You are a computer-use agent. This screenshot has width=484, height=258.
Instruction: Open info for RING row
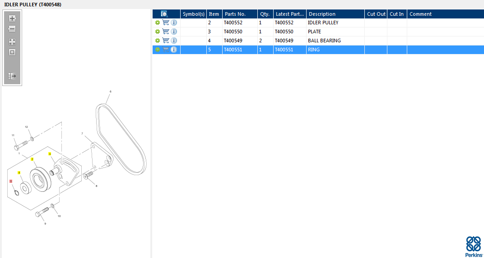pyautogui.click(x=174, y=50)
